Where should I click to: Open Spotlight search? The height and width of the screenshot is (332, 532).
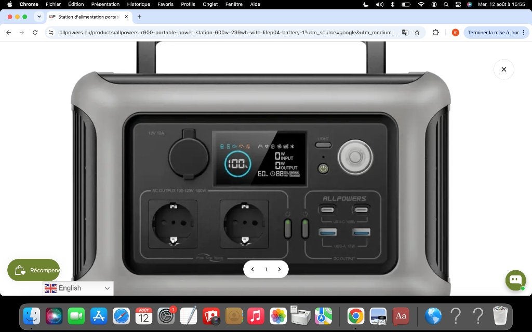point(446,4)
